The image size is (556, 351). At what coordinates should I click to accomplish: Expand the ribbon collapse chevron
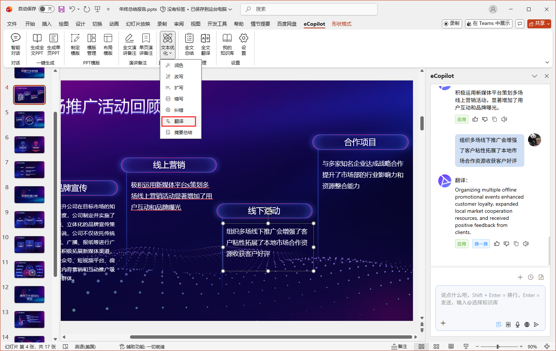coord(547,62)
